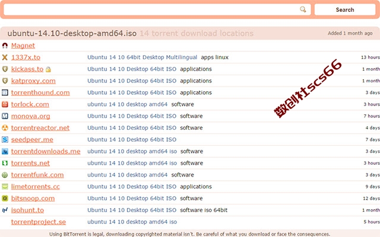Open the torrentreactor.net link
The image size is (380, 237).
pyautogui.click(x=40, y=128)
